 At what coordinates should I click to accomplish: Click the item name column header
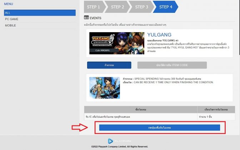coord(141,110)
